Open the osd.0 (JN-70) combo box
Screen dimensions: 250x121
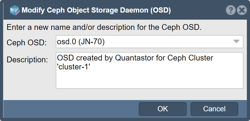[x=149, y=42]
